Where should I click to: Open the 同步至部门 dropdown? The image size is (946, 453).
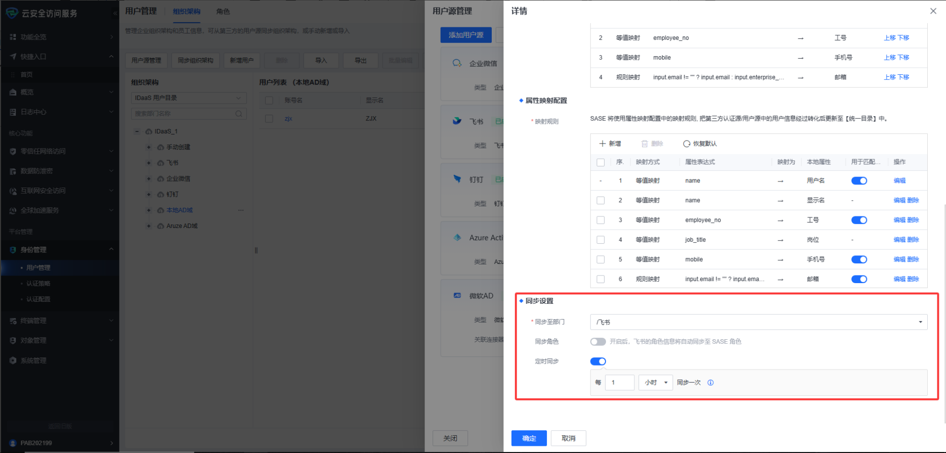pyautogui.click(x=758, y=322)
